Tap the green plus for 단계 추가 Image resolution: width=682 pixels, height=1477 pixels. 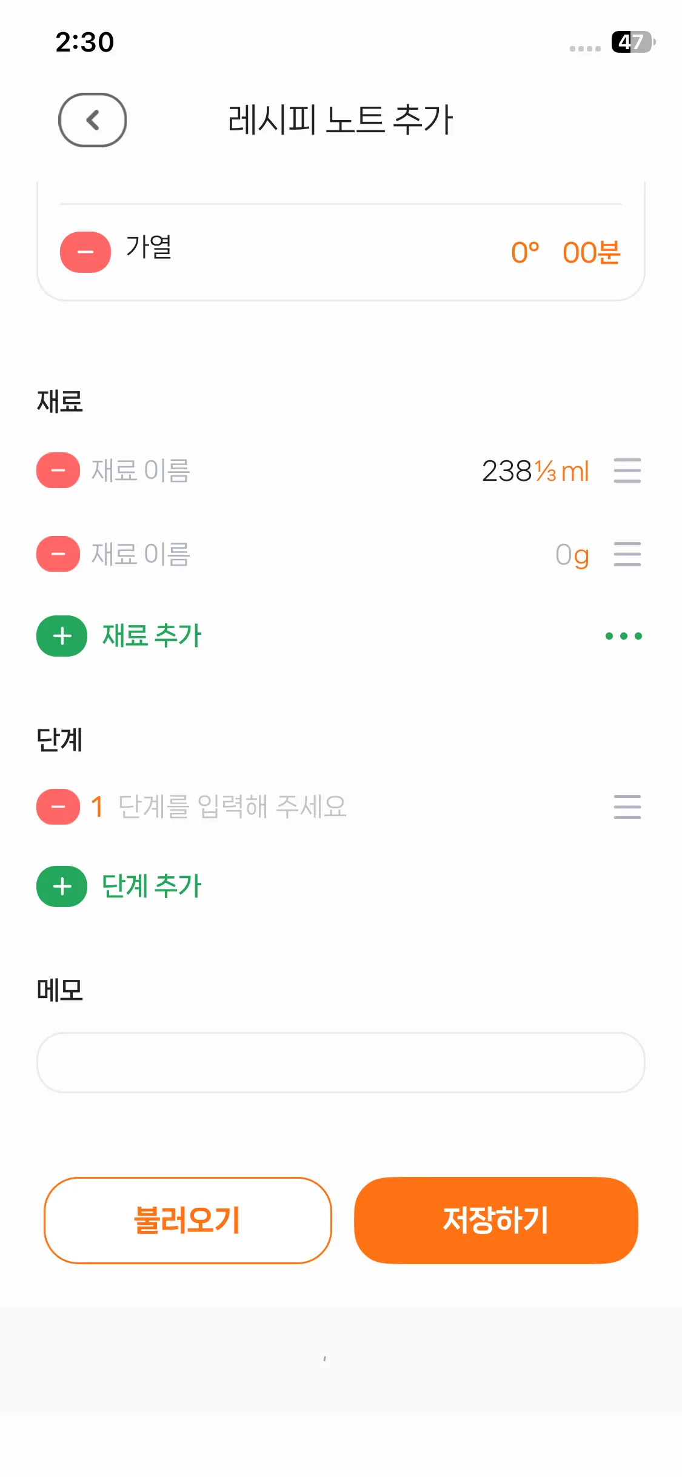tap(62, 886)
